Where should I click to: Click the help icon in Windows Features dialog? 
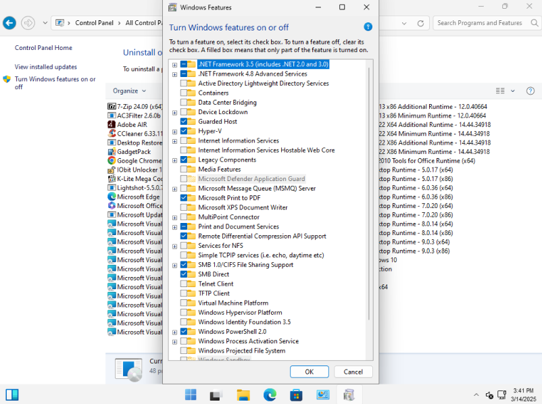(368, 27)
